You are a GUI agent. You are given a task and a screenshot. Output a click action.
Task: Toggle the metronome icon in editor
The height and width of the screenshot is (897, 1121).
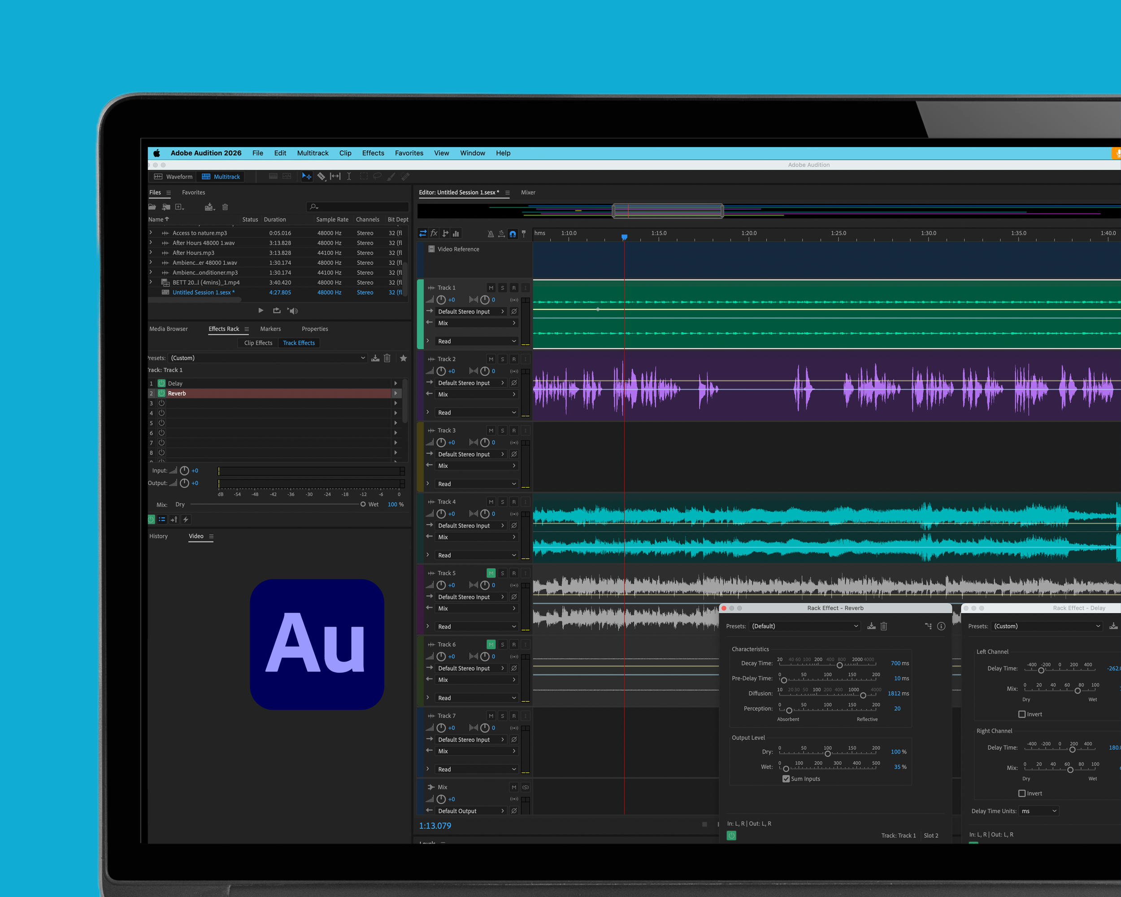[x=490, y=234]
